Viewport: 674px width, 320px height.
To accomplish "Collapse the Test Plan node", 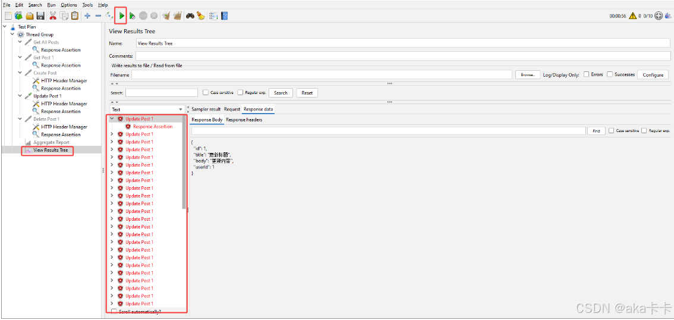I will pos(5,27).
